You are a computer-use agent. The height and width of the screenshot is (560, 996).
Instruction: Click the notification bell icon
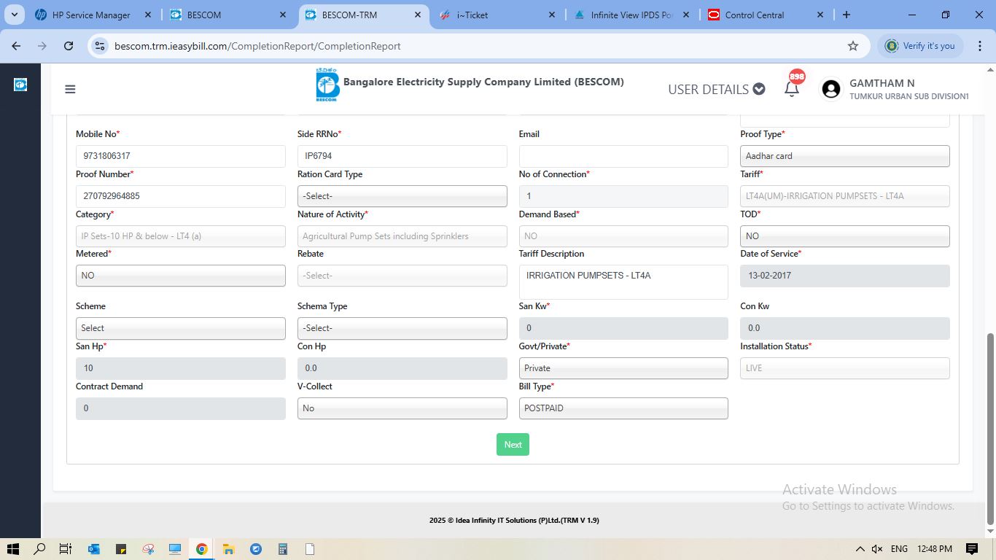click(x=792, y=89)
